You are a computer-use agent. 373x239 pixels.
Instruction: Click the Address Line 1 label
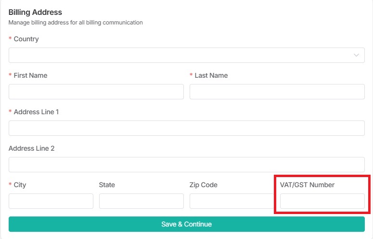36,112
